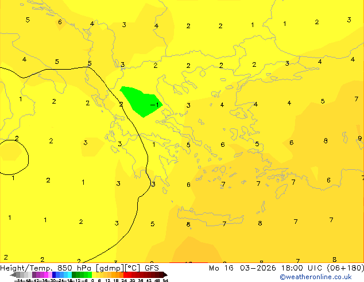Click the (06+180) forecast run text

(x=346, y=268)
